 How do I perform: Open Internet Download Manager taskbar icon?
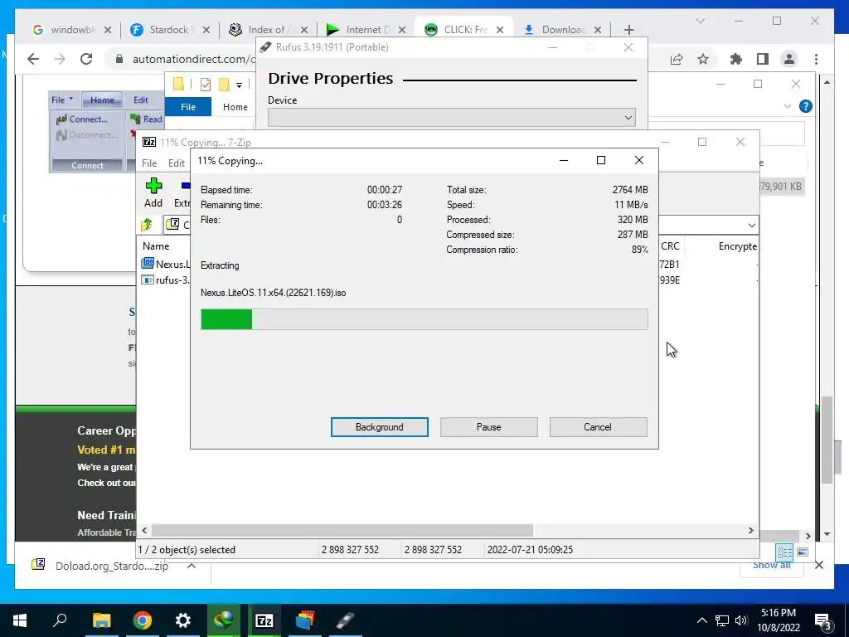tap(224, 620)
